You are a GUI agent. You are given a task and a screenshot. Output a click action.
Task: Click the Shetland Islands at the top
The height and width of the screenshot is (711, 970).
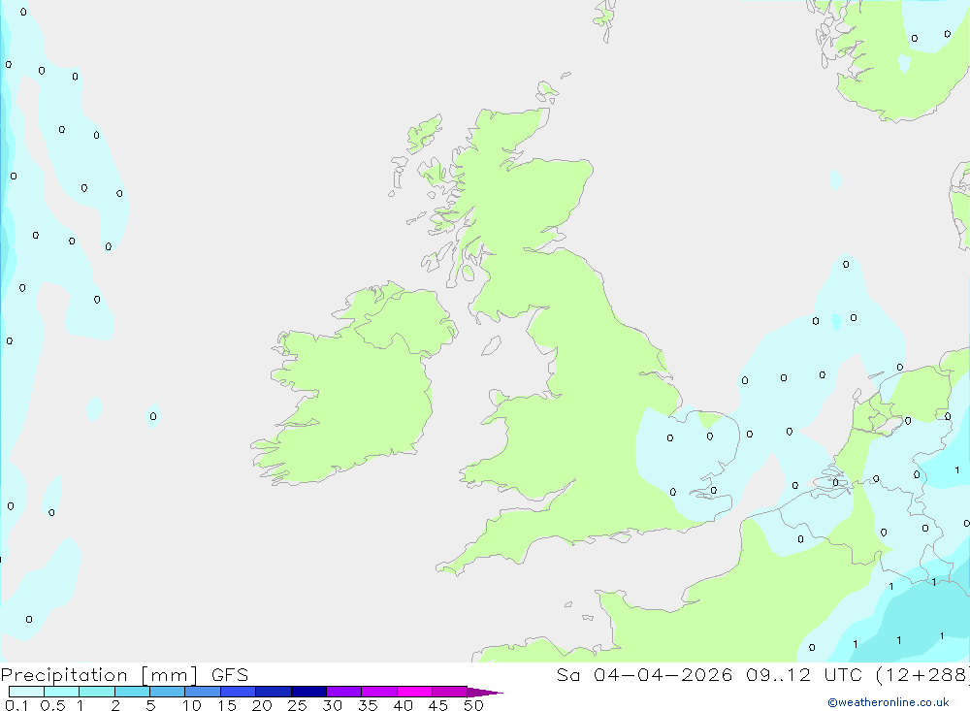pos(605,19)
